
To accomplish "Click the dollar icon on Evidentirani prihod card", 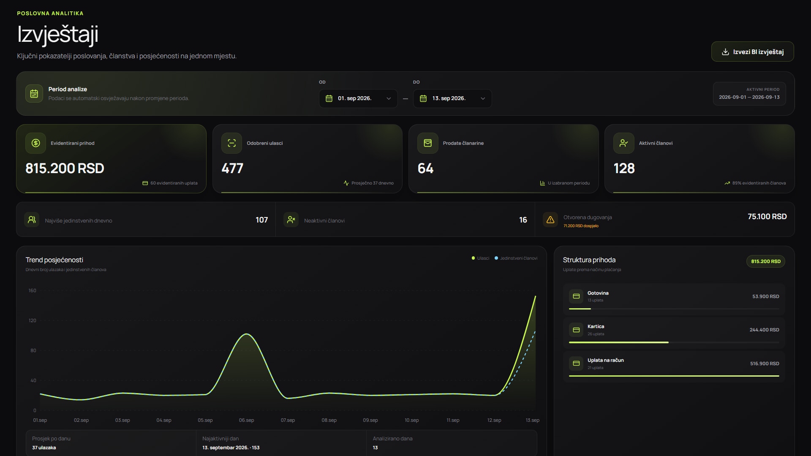I will pos(36,143).
